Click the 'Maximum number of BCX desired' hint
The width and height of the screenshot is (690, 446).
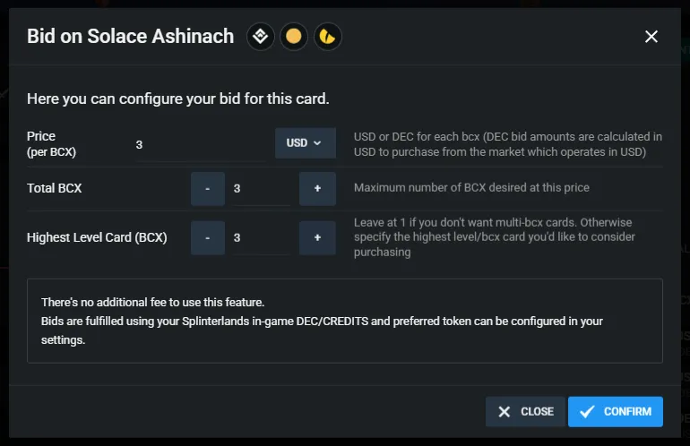tap(471, 188)
